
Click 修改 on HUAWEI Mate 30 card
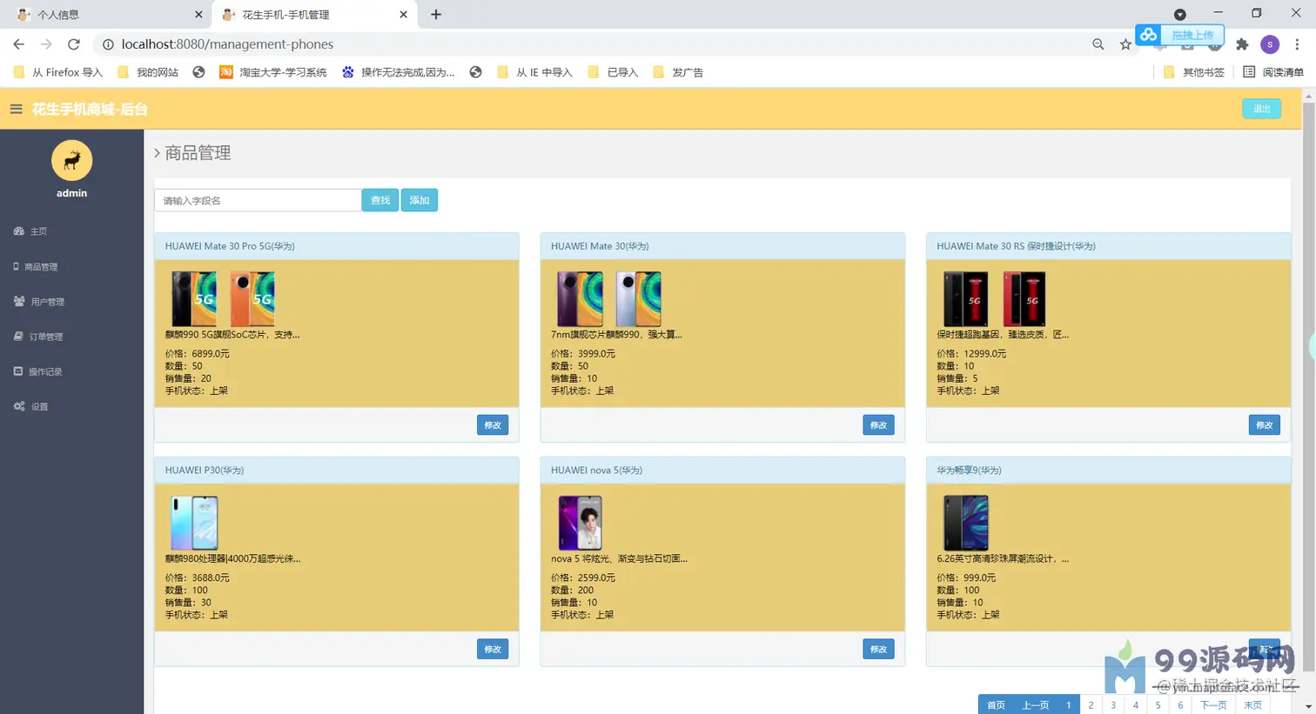[x=878, y=425]
